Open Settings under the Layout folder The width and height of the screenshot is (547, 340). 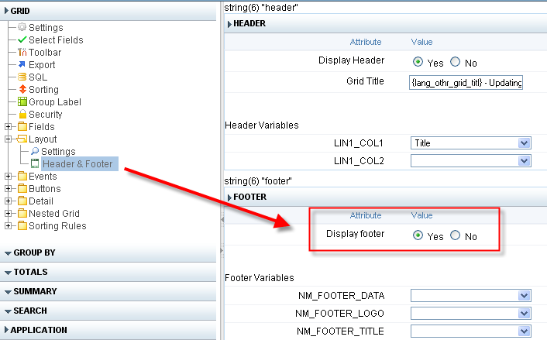pyautogui.click(x=58, y=151)
